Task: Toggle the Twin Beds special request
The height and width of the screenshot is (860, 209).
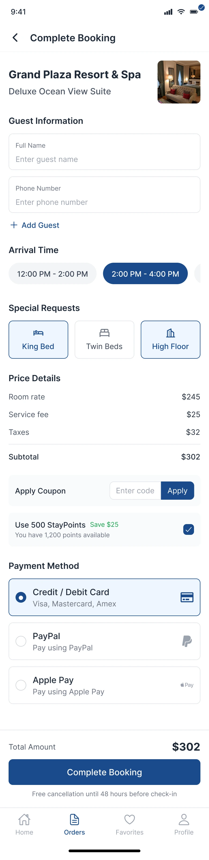Action: pos(104,340)
